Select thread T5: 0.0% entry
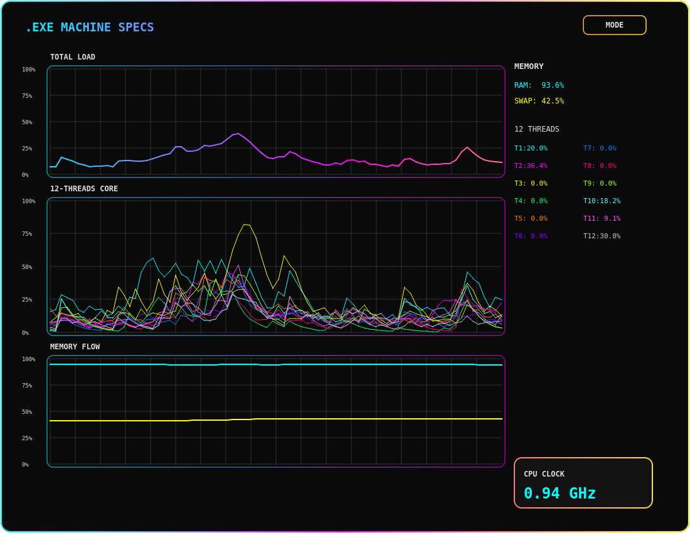 (531, 219)
